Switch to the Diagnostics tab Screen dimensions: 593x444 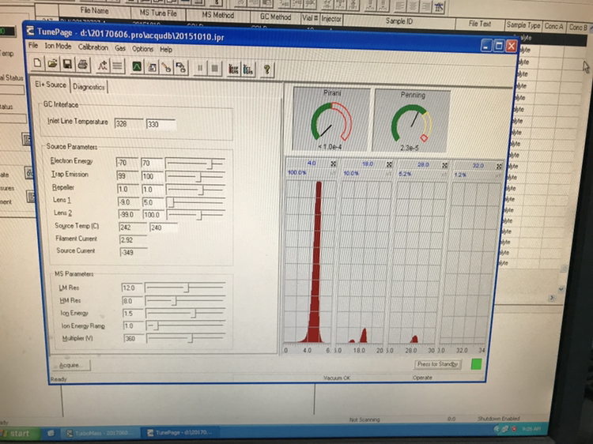(89, 87)
